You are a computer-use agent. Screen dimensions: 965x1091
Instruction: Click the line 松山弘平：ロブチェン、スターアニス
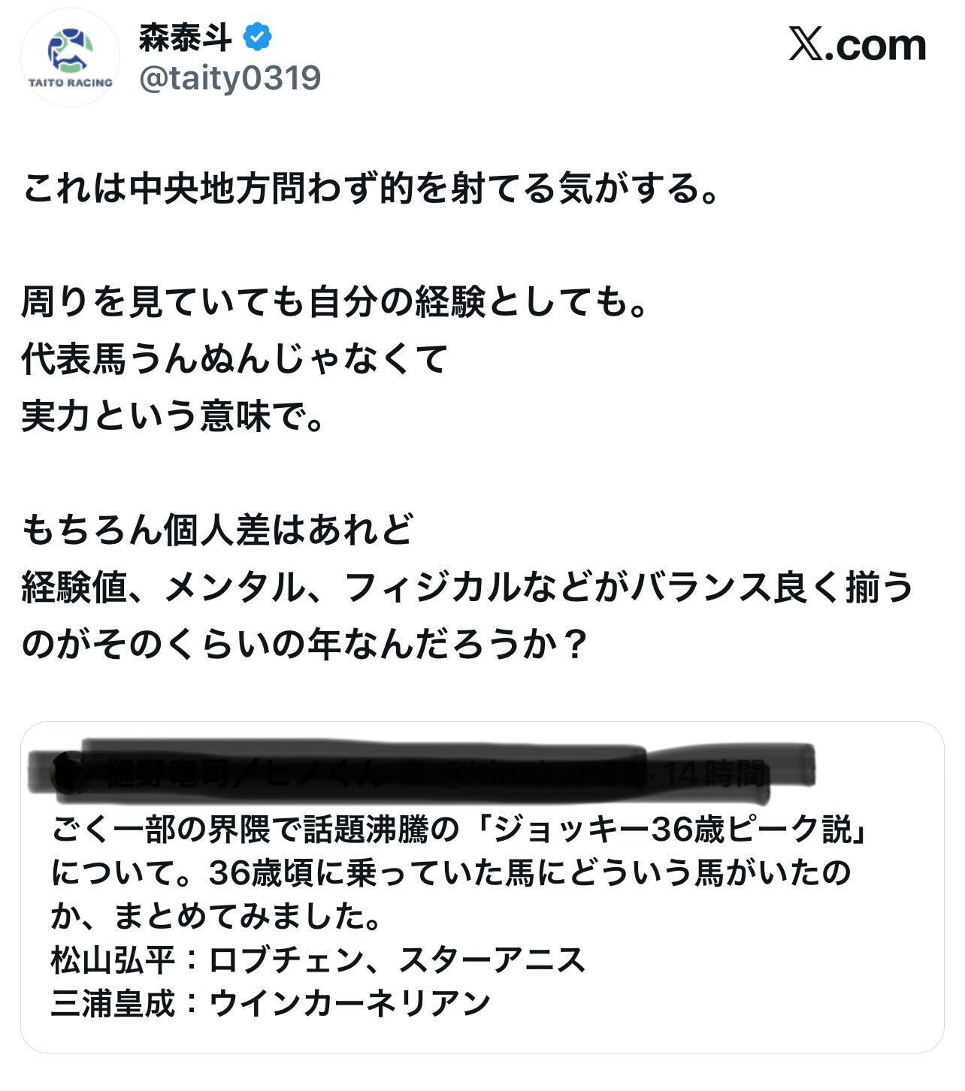(x=318, y=960)
